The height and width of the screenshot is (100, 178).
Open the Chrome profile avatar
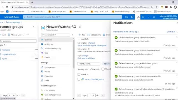[x=175, y=7]
